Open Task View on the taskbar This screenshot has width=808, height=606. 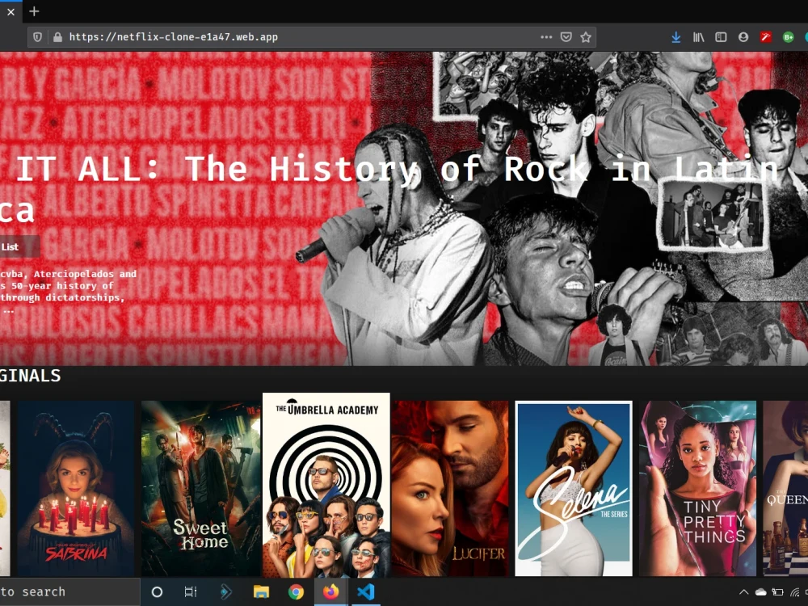(191, 592)
